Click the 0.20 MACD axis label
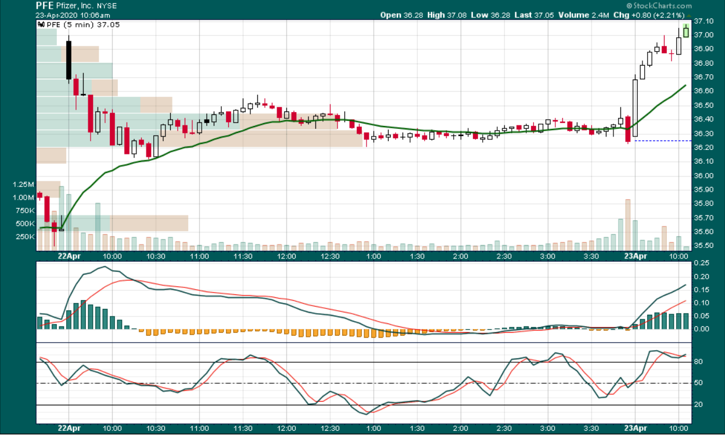725x435 pixels. 702,276
